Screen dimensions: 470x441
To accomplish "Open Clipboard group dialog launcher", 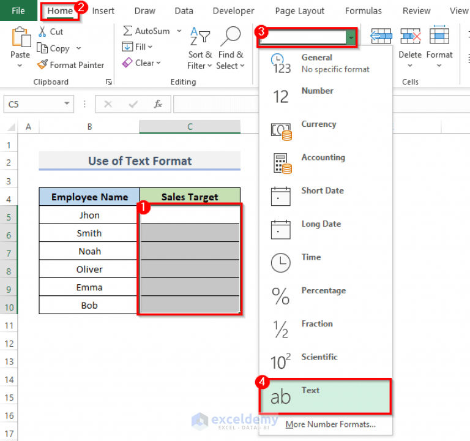I will [109, 82].
